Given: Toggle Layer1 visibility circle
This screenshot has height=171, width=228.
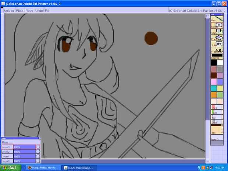Looking at the screenshot, I should [38, 156].
